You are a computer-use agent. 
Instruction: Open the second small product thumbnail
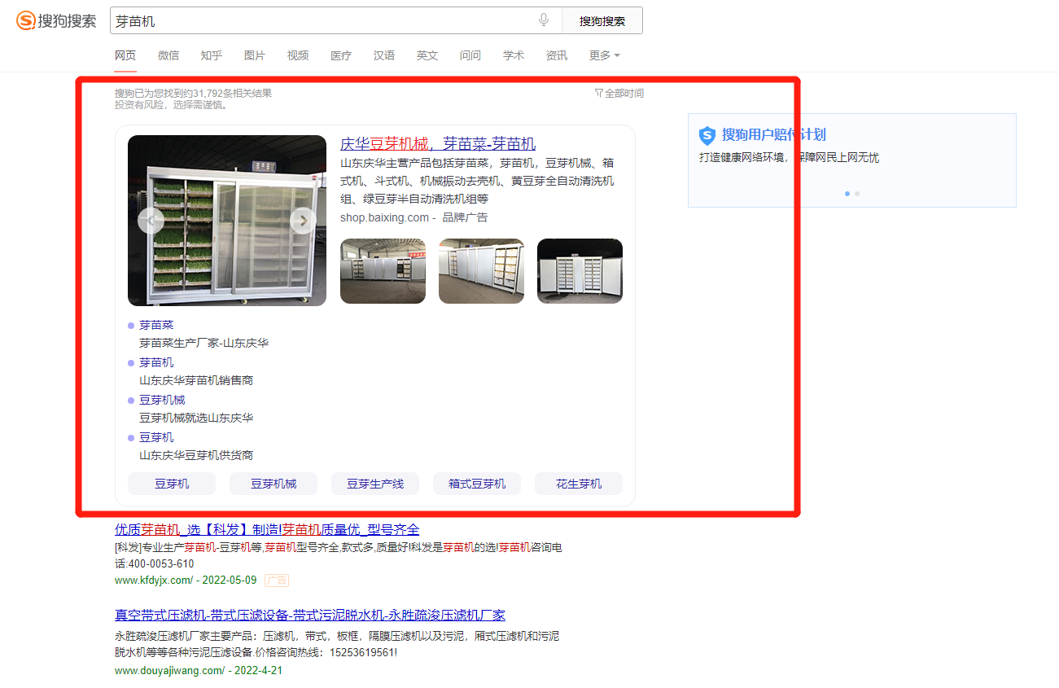click(481, 271)
